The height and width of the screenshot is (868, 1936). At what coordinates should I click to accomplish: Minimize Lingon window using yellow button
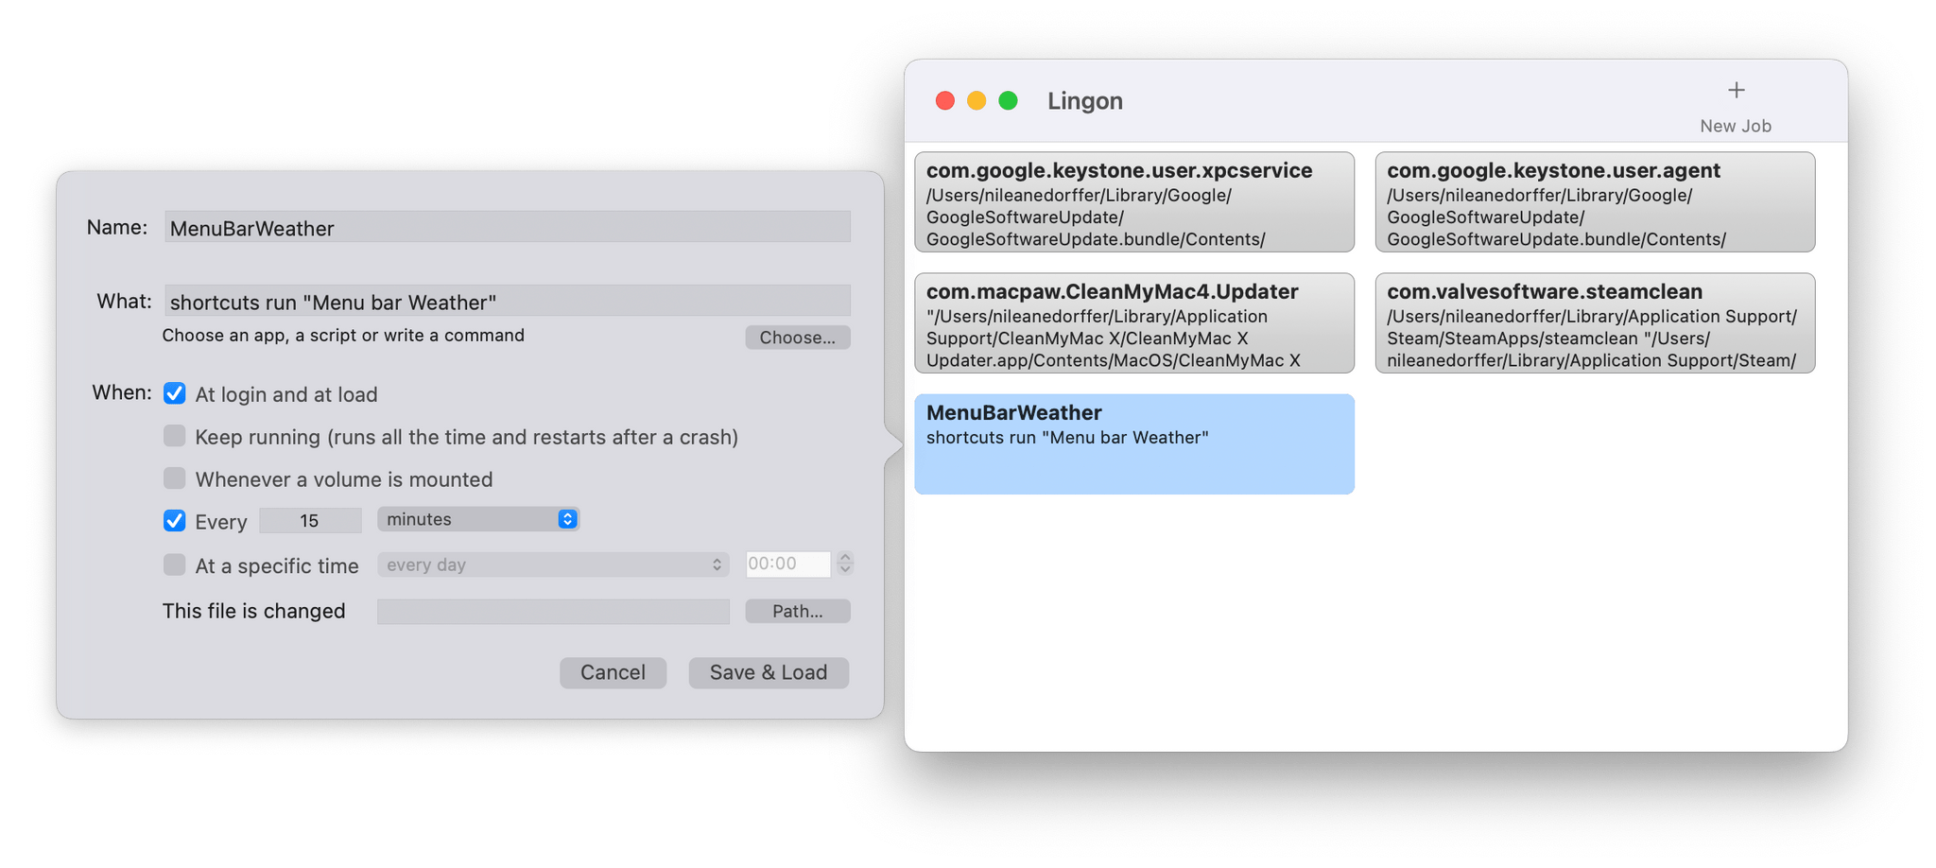977,100
